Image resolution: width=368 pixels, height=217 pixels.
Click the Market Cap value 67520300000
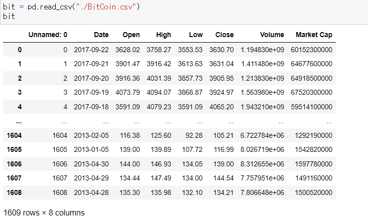coord(311,92)
